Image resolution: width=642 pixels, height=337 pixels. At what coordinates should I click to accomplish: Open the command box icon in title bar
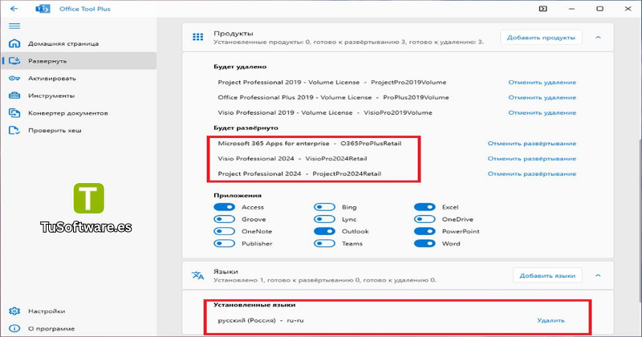[x=543, y=9]
